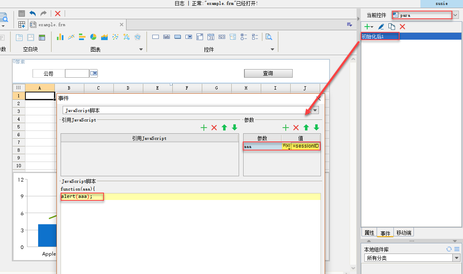The width and height of the screenshot is (463, 274).
Task: Collapse the right side panel arrow
Action: pos(359,18)
